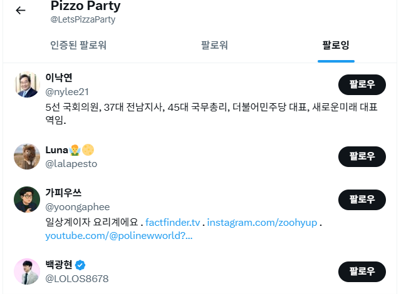Click the @LOLOS8678 handle
The width and height of the screenshot is (411, 294).
[77, 278]
